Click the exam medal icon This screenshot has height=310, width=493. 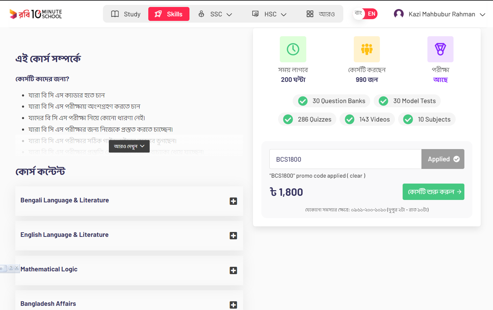point(440,49)
